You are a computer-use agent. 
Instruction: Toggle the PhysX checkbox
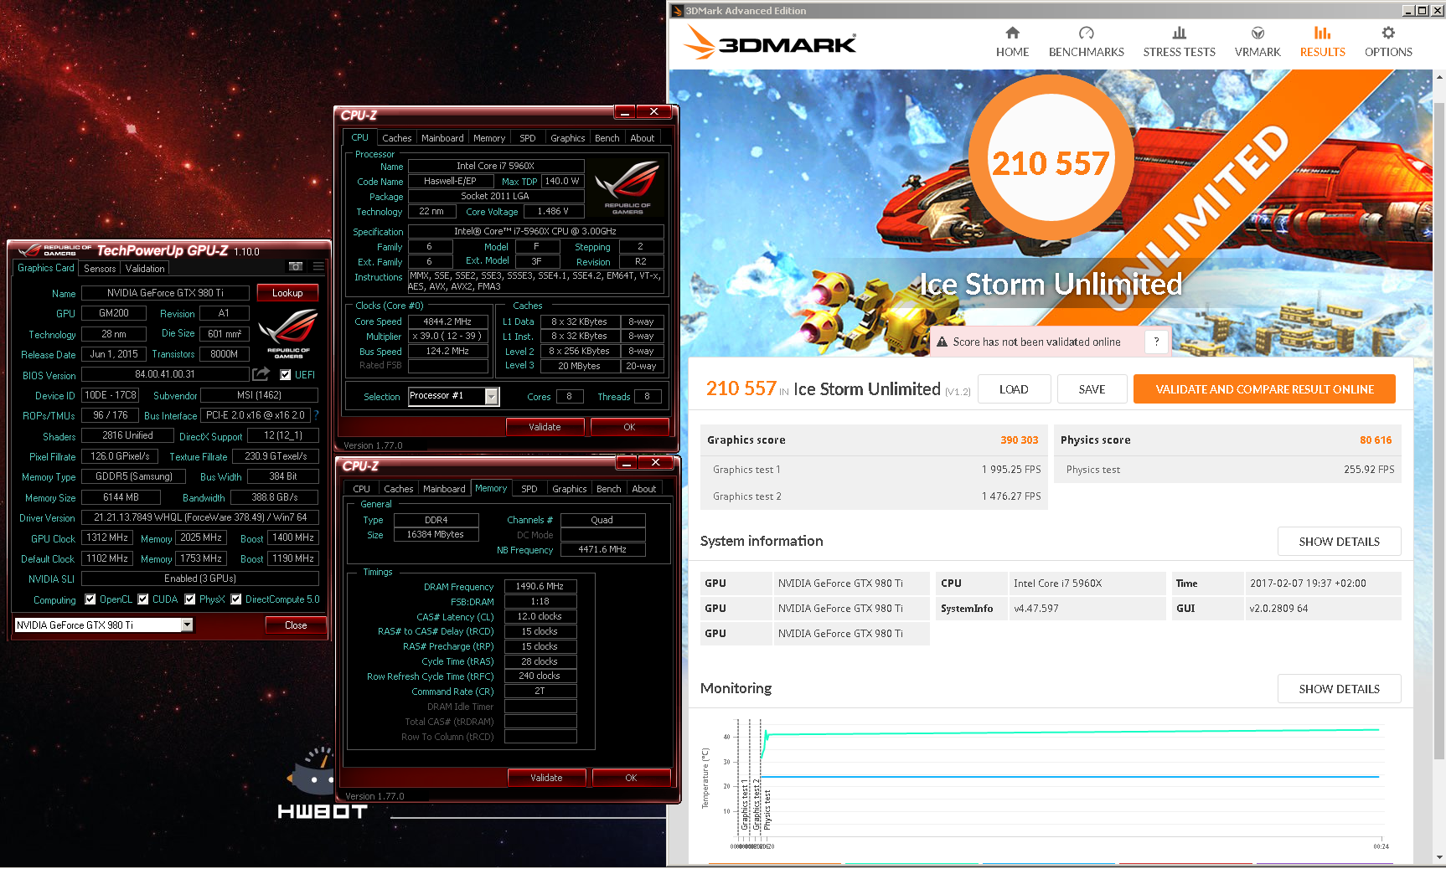tap(190, 599)
